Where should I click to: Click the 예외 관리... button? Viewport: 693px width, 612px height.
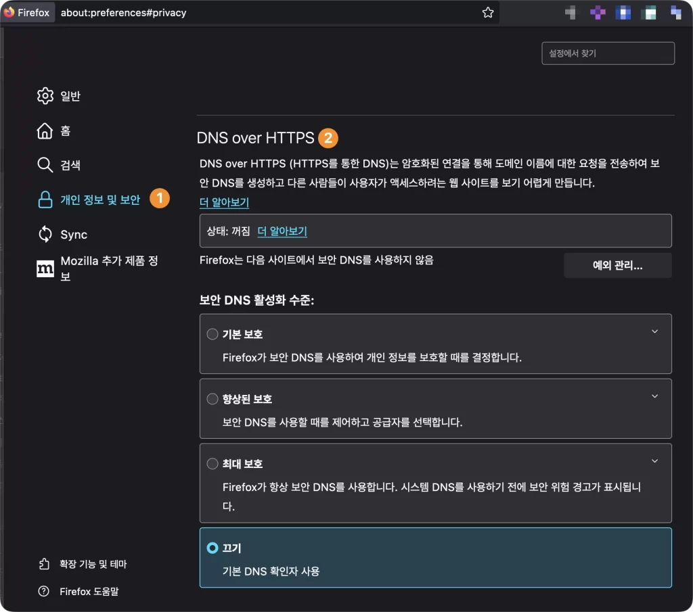[618, 265]
